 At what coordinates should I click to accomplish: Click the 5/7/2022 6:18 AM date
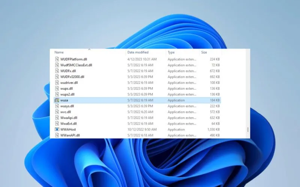140,135
